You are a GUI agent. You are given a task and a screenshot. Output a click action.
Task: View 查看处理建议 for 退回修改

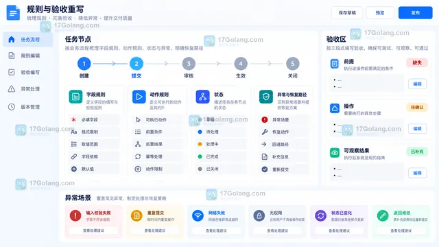401,231
